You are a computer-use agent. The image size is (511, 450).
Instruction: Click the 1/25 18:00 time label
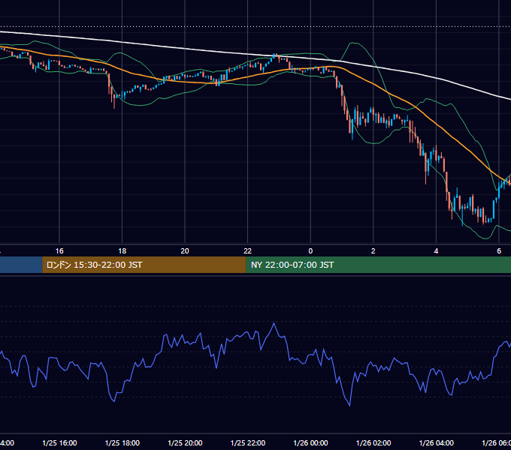pyautogui.click(x=122, y=442)
